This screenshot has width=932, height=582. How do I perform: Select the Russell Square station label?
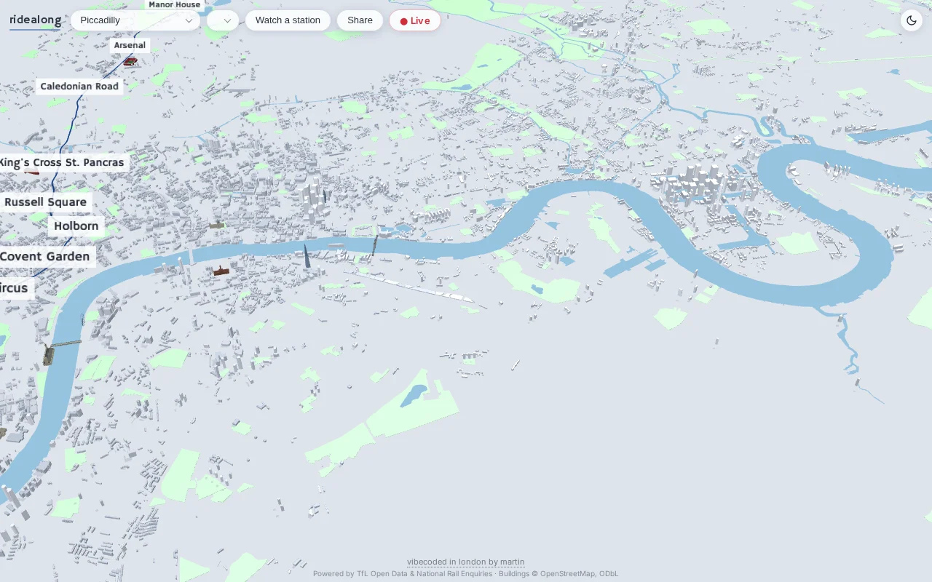tap(45, 202)
